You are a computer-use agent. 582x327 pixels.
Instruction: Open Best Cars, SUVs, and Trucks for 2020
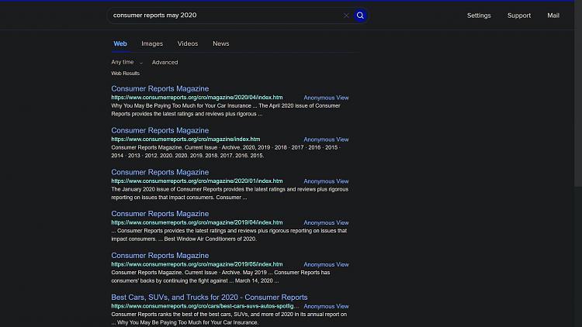[210, 298]
